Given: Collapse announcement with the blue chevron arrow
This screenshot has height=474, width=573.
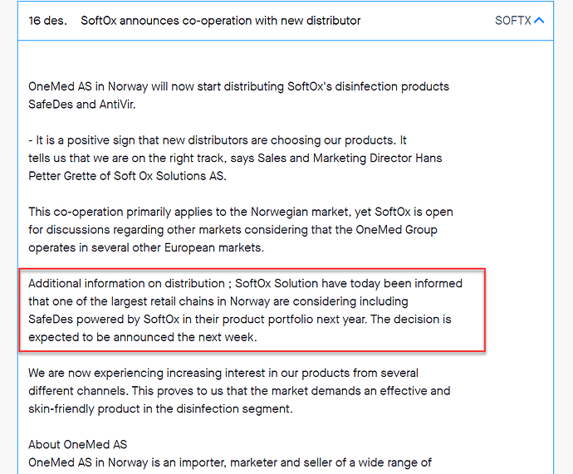Looking at the screenshot, I should [539, 21].
